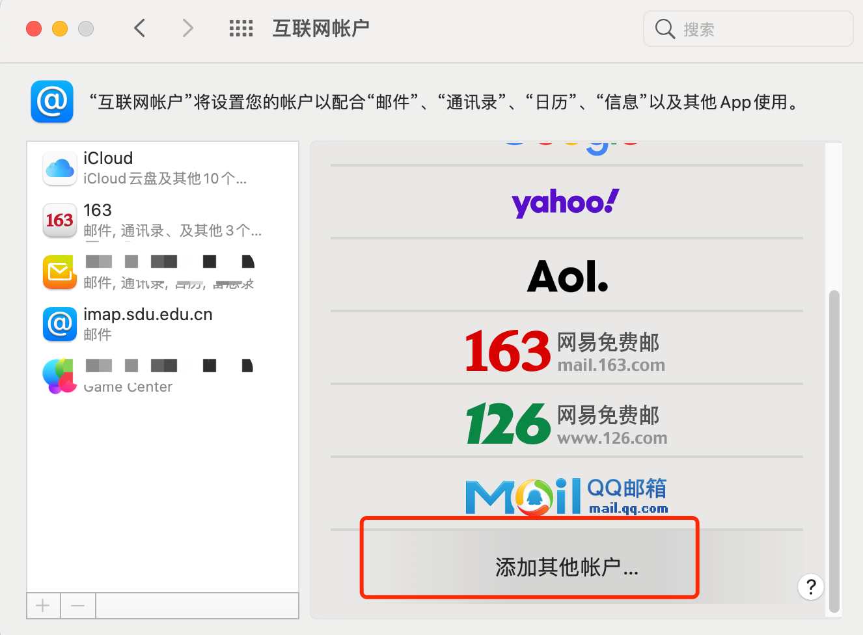863x635 pixels.
Task: Click the red close window button
Action: coord(34,29)
